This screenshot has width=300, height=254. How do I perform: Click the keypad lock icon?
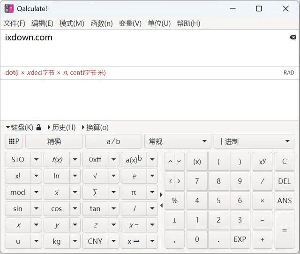coord(38,127)
